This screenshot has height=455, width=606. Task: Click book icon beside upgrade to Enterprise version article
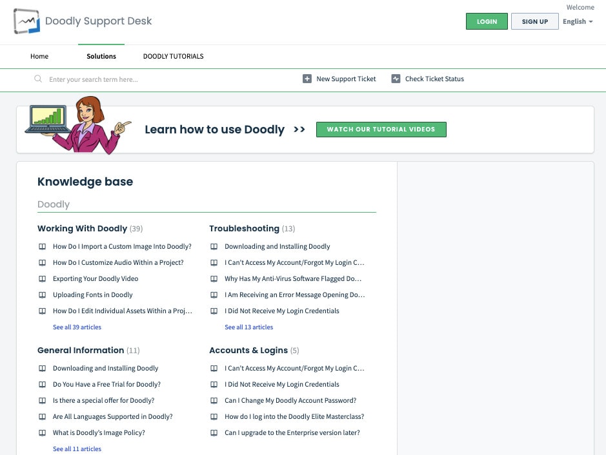[x=214, y=433]
